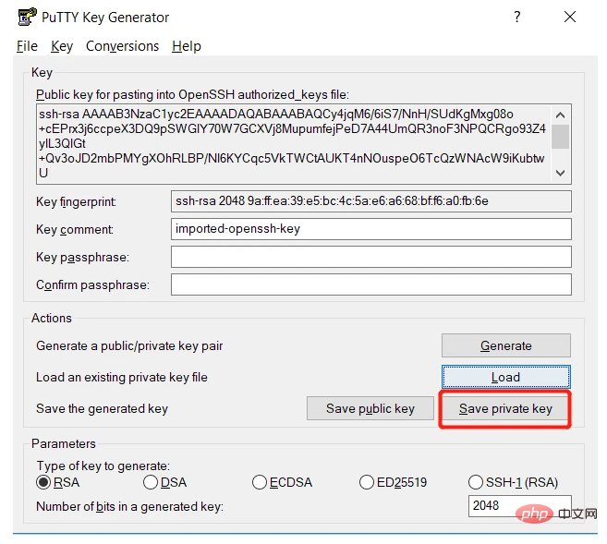
Task: Open the Help menu
Action: click(x=186, y=46)
